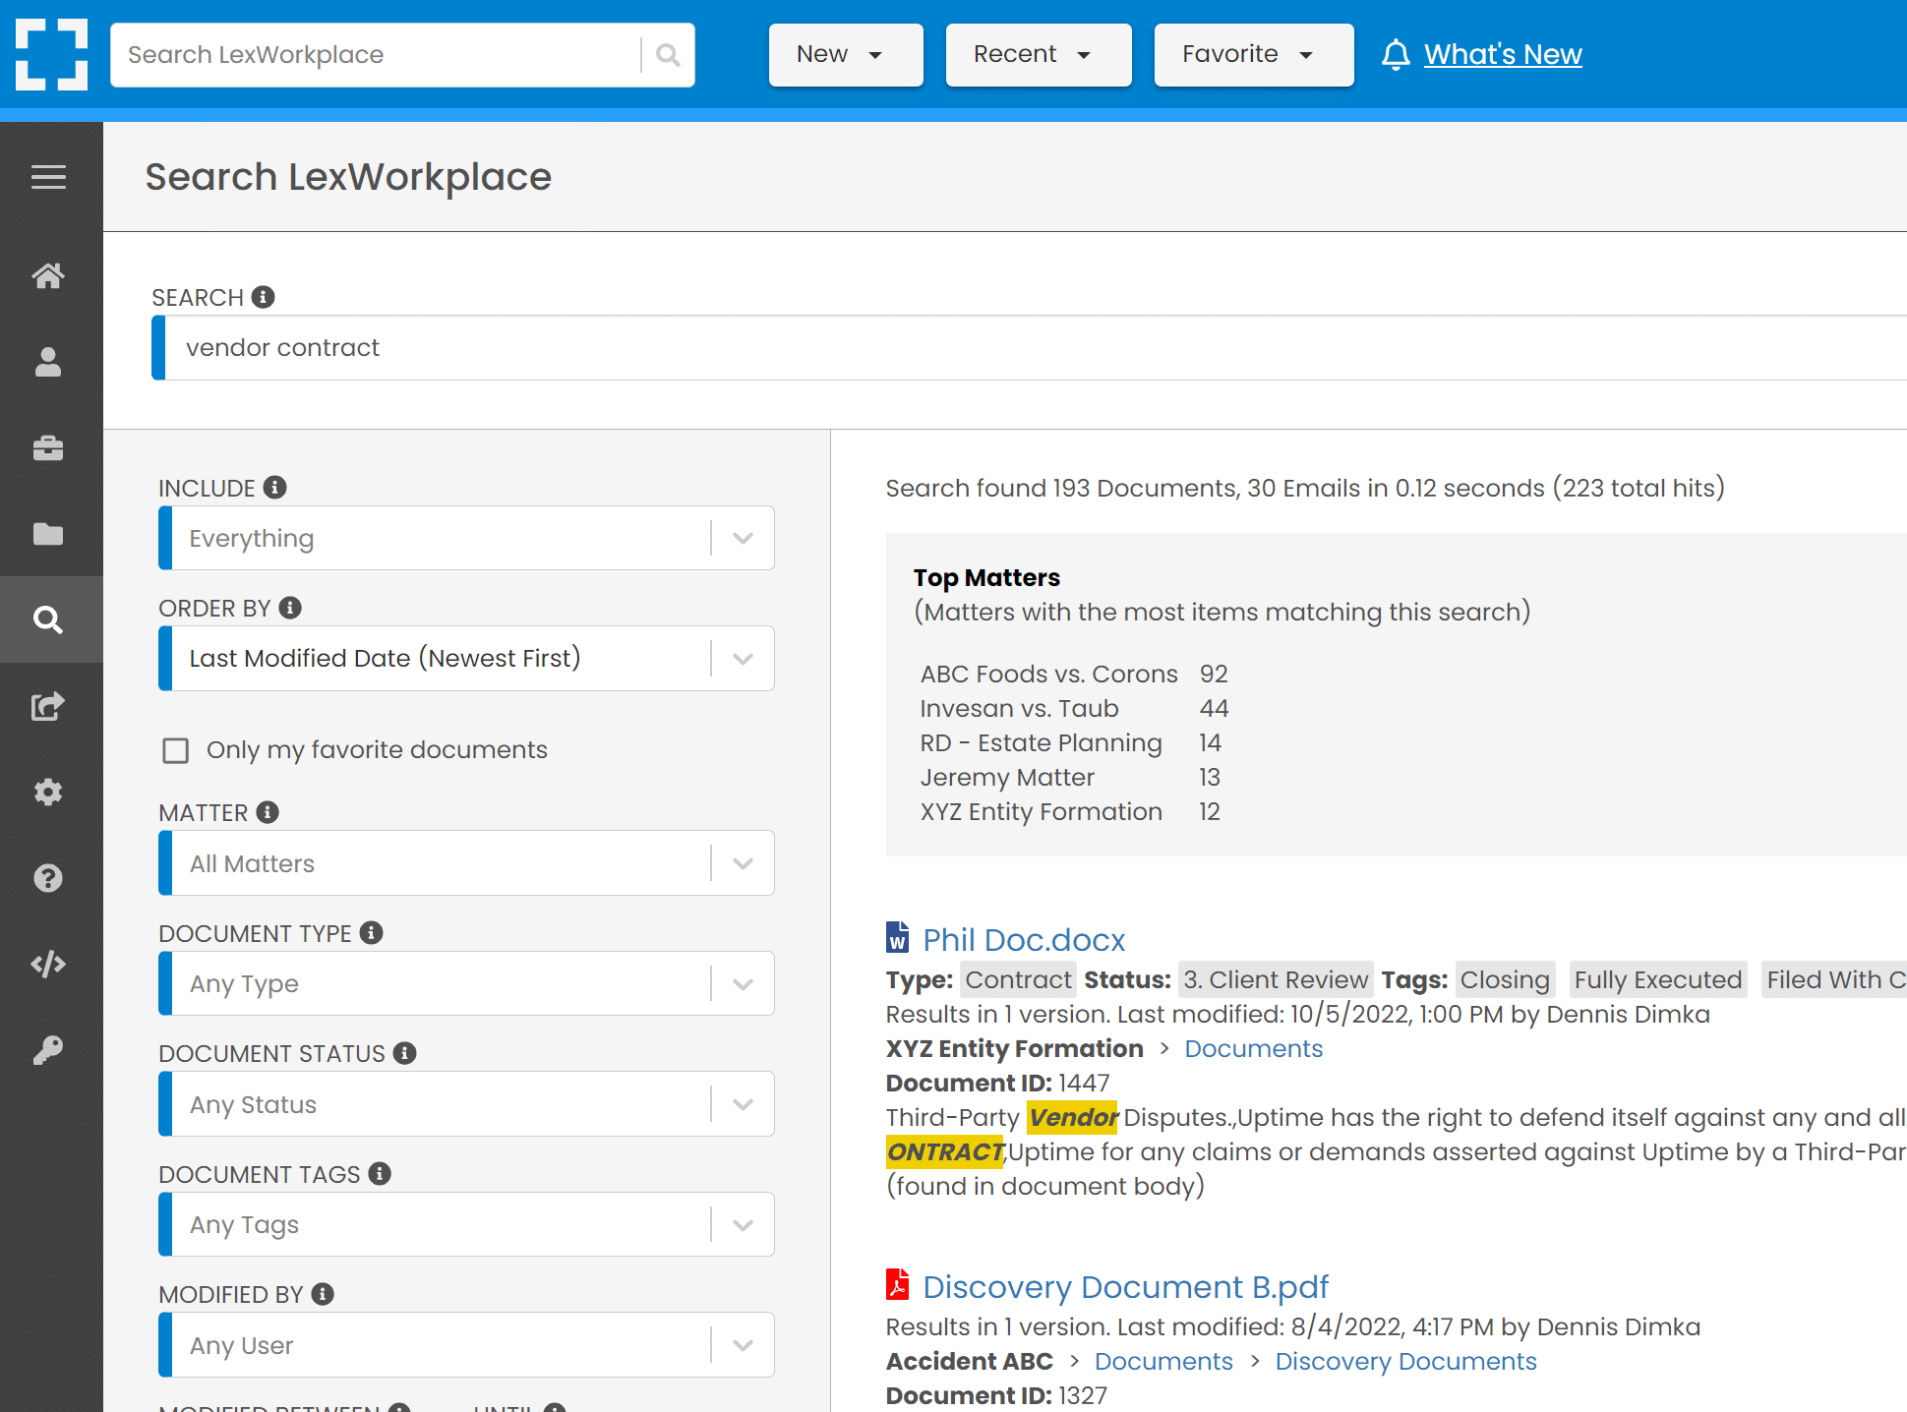The width and height of the screenshot is (1907, 1412).
Task: Open the Home icon in sidebar
Action: (x=48, y=275)
